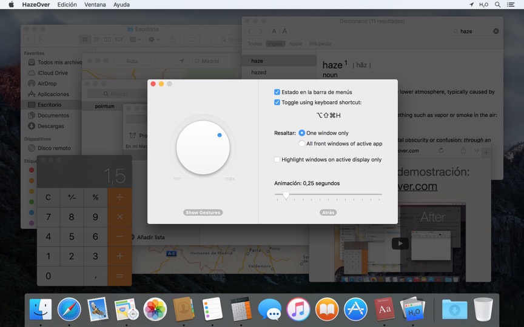The image size is (524, 327).
Task: Open Maps from the Dock
Action: coord(126,309)
